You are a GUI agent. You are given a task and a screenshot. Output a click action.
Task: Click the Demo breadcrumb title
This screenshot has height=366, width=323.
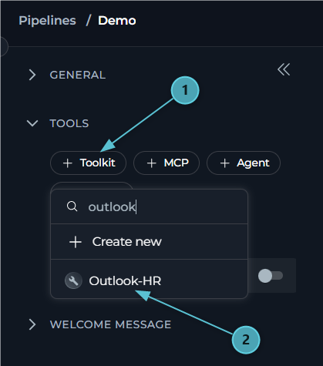tap(117, 21)
